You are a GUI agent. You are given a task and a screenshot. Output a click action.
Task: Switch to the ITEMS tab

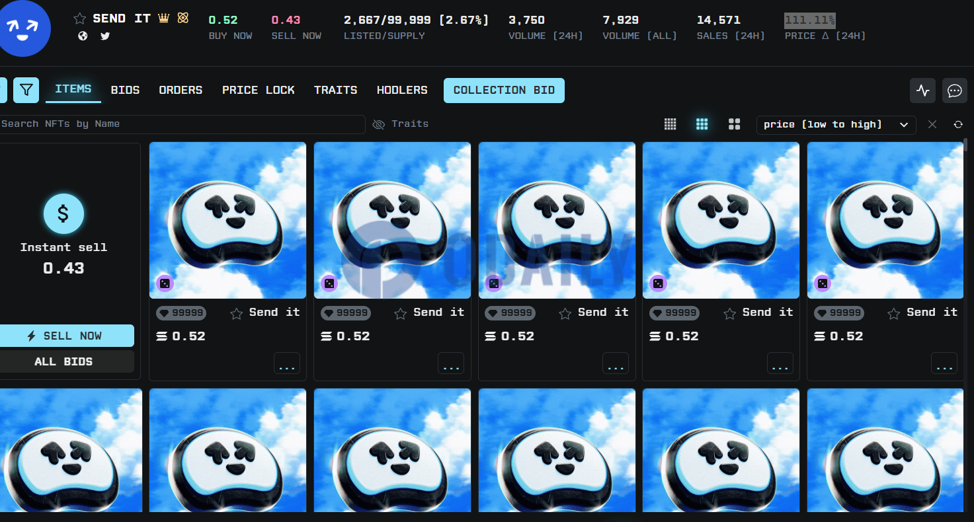click(73, 89)
